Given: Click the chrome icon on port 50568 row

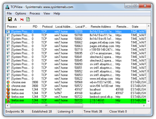Looking at the screenshot, I should 8,82.
